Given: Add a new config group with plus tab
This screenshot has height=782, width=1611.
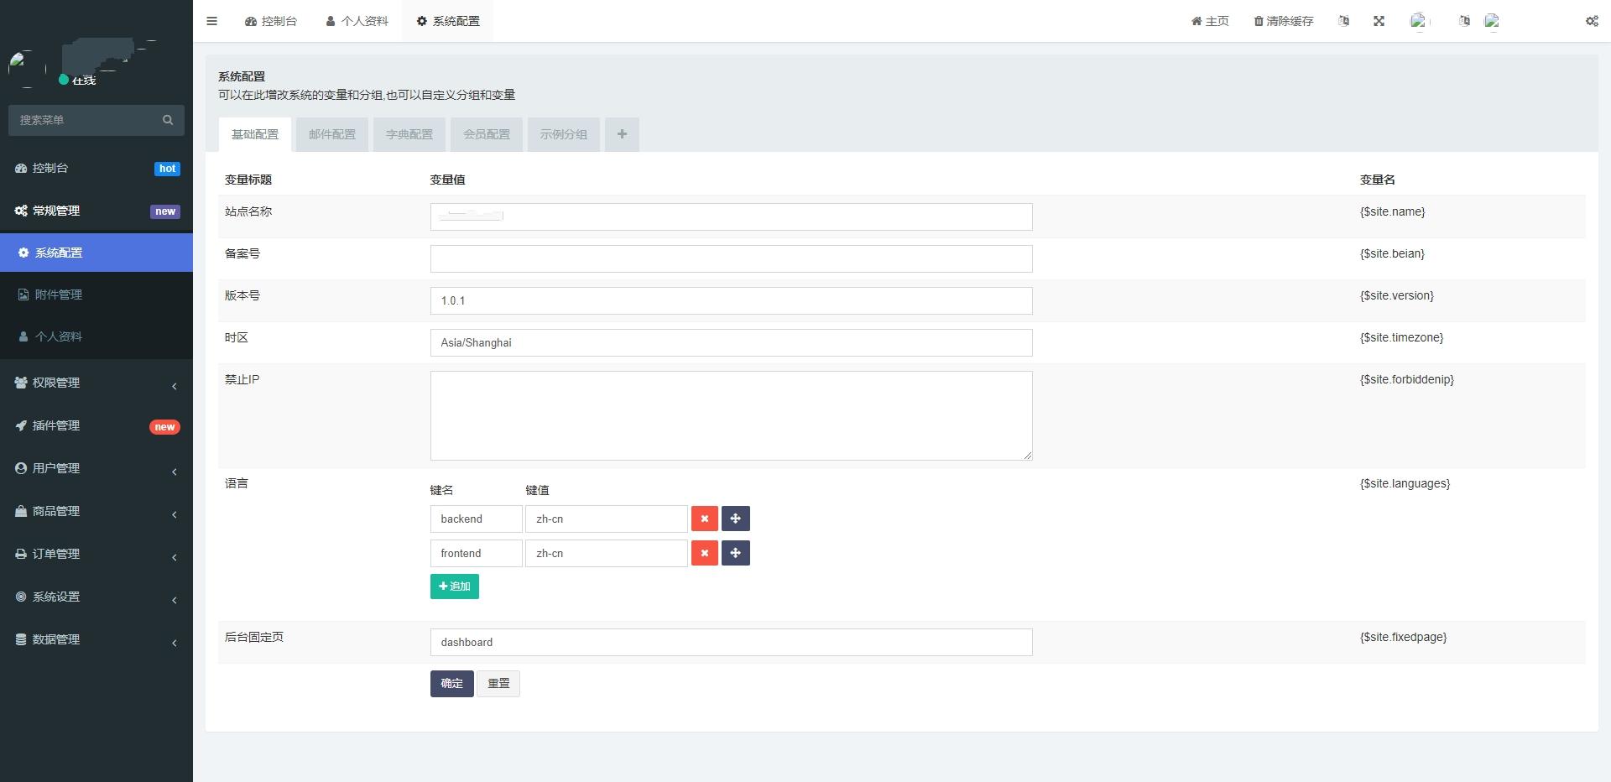Looking at the screenshot, I should (x=622, y=134).
